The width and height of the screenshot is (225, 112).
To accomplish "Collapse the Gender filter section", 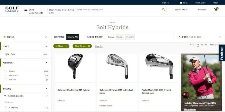I will pos(46,63).
